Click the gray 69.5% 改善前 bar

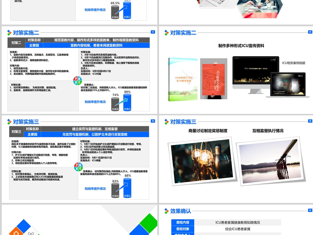tap(115, 12)
